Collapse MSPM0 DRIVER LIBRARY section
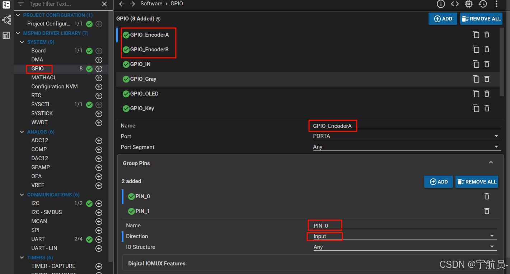Viewport: 510px width, 274px height. pos(18,33)
